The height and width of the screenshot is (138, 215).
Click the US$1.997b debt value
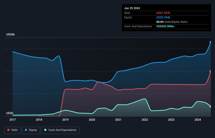point(163,13)
